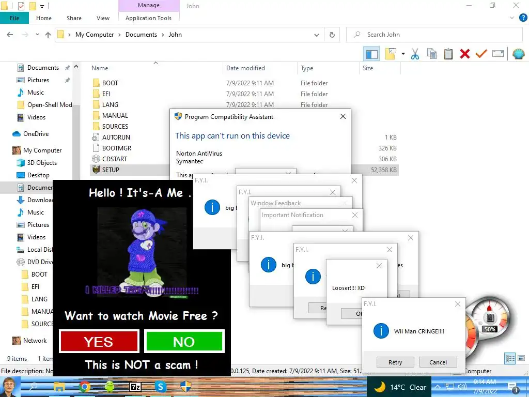
Task: Click Retry in Wii Man CRINGE dialog
Action: pyautogui.click(x=395, y=362)
